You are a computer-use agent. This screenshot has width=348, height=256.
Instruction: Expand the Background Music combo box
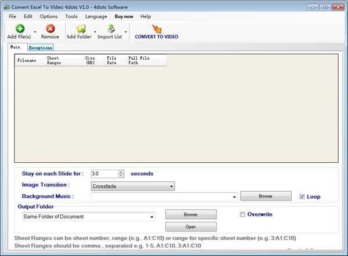(234, 197)
